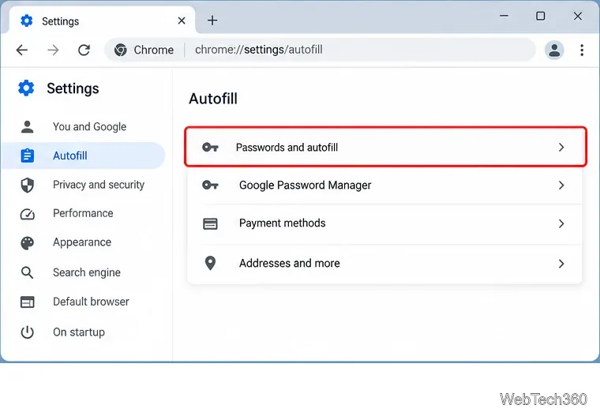Open Privacy and security section
Screen dimensions: 600x420
tap(83, 185)
